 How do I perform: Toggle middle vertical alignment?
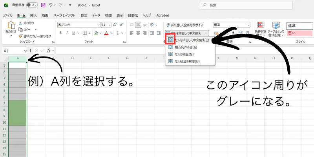tap(138, 25)
